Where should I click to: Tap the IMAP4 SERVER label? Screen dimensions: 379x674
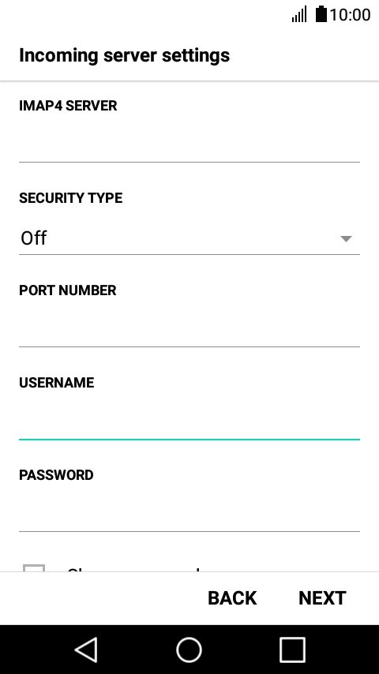[68, 106]
